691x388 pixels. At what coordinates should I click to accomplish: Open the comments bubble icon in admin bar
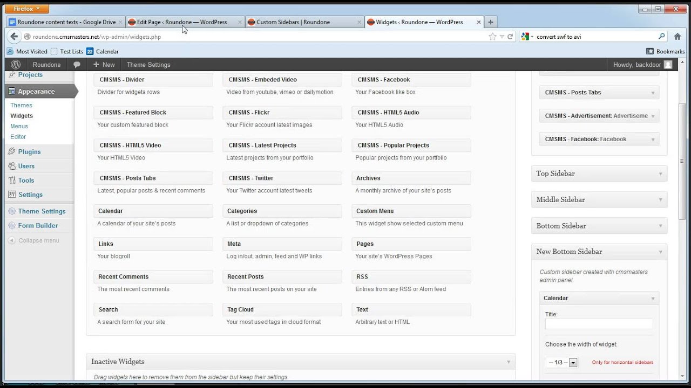point(77,65)
